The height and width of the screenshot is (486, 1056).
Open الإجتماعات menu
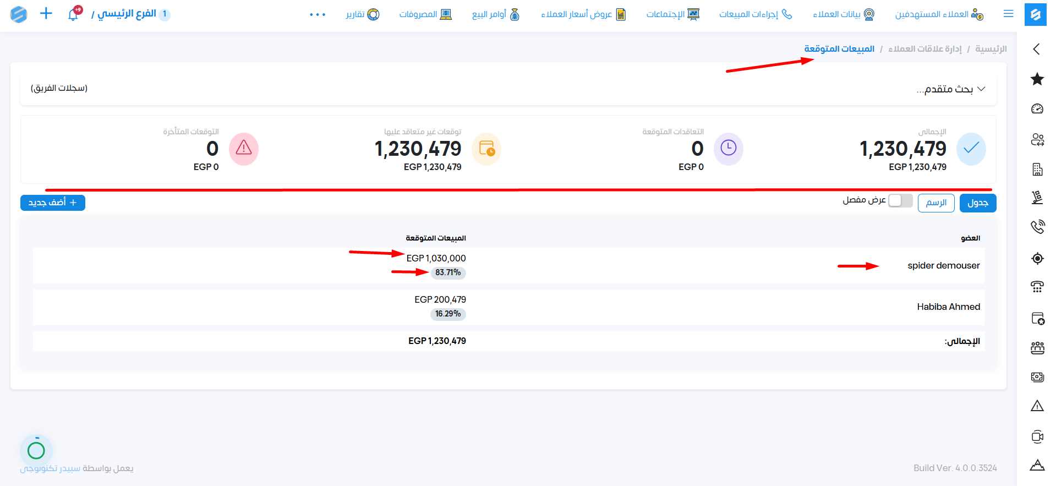[672, 14]
